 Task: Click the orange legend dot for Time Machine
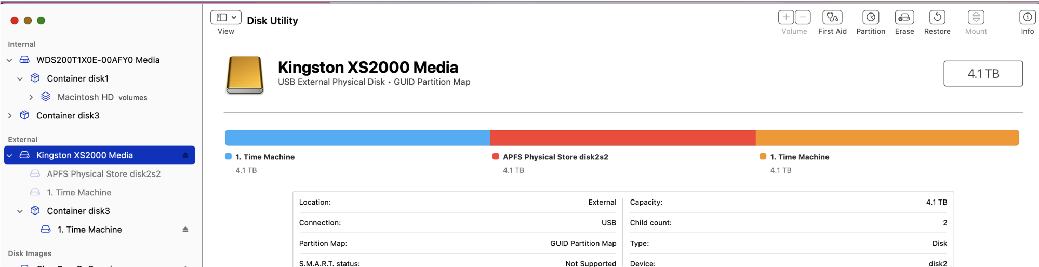click(763, 156)
